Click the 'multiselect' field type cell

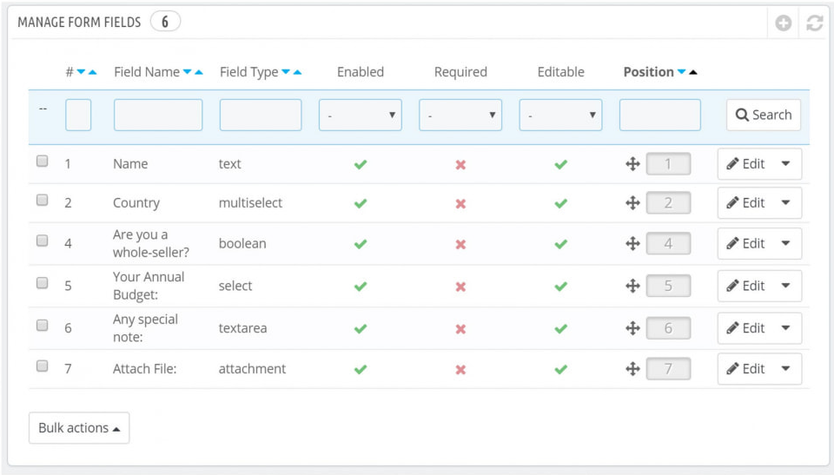click(250, 202)
